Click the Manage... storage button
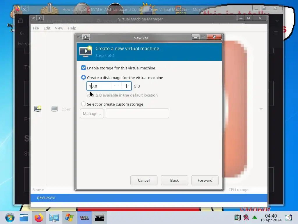 (92, 113)
